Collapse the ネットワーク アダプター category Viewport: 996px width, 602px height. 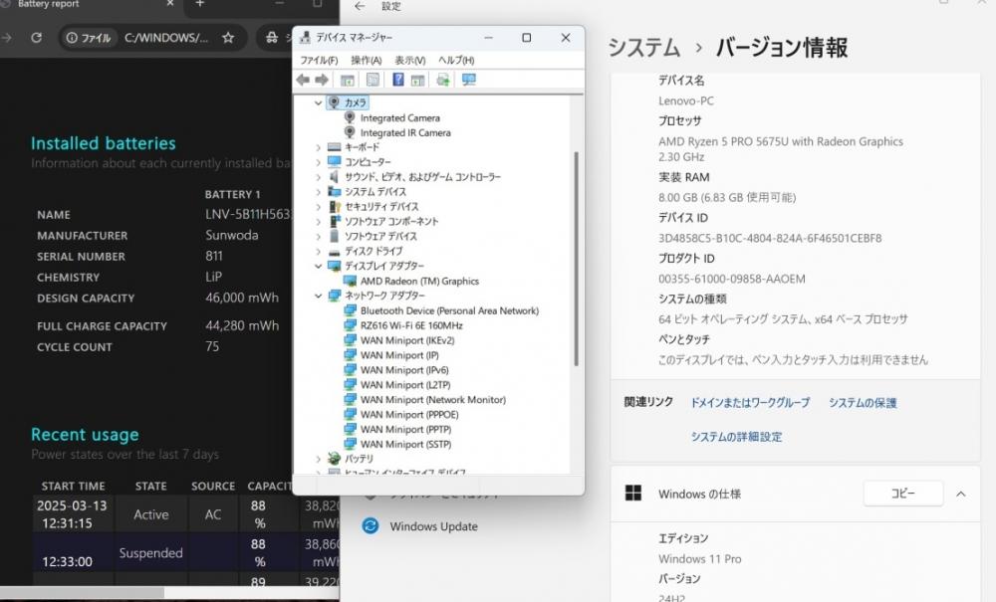tap(319, 296)
